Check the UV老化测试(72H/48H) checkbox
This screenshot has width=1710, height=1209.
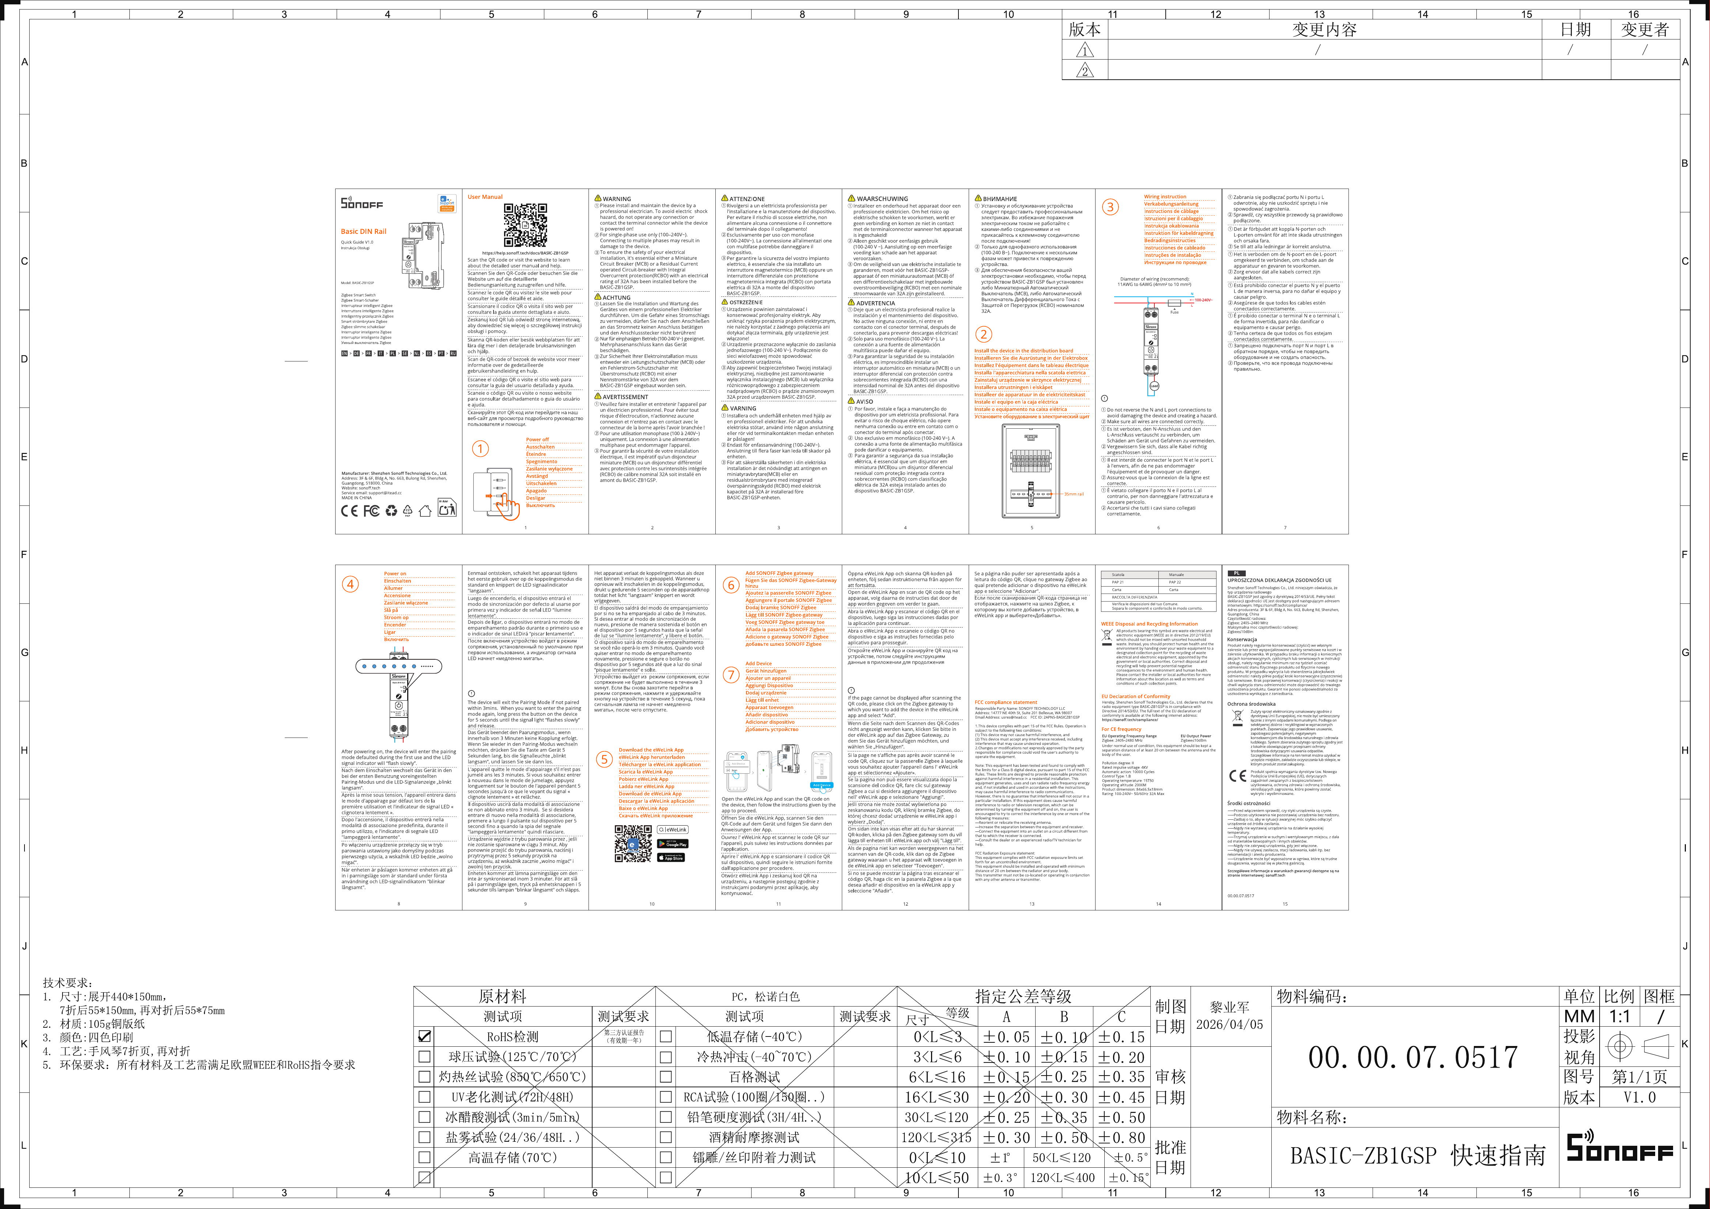(424, 1096)
